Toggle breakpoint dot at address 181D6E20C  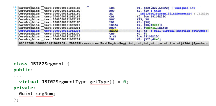[16, 33]
